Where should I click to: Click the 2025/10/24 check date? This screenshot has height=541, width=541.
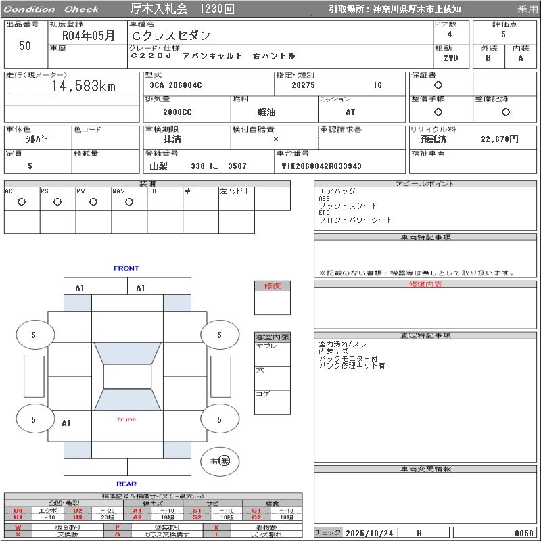369,533
